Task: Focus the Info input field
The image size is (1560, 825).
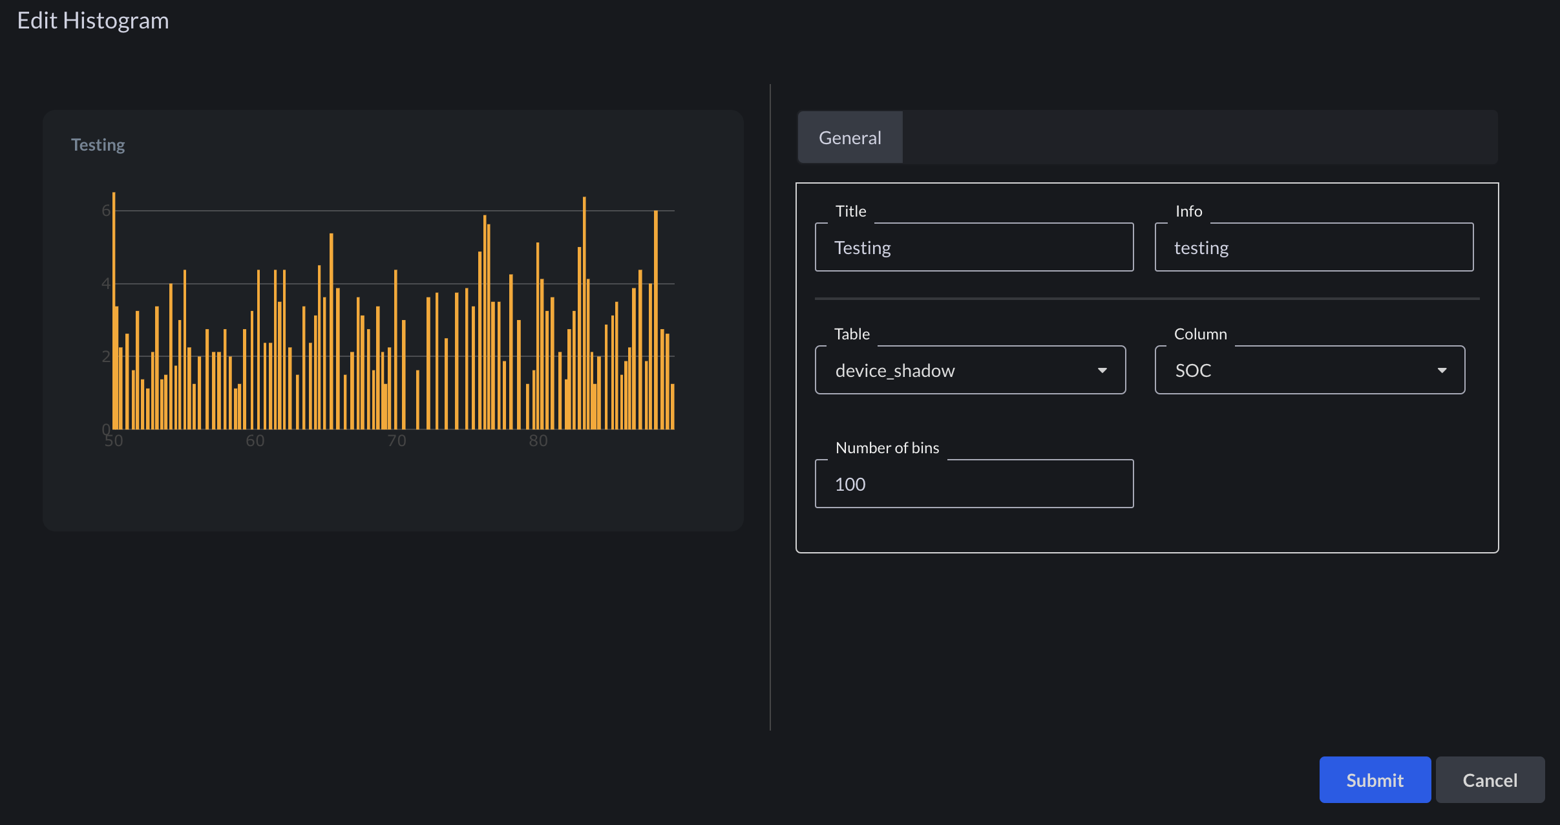Action: (x=1314, y=248)
